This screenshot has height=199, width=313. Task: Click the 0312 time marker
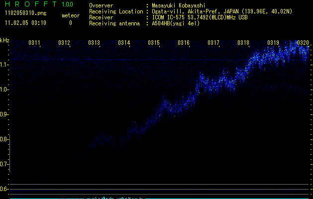pyautogui.click(x=64, y=43)
